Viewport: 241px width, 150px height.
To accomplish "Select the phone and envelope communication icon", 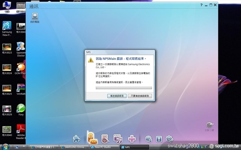I will click(x=92, y=138).
